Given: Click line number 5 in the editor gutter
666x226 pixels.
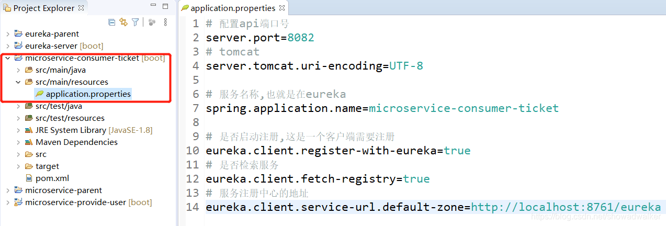Looking at the screenshot, I should 196,80.
